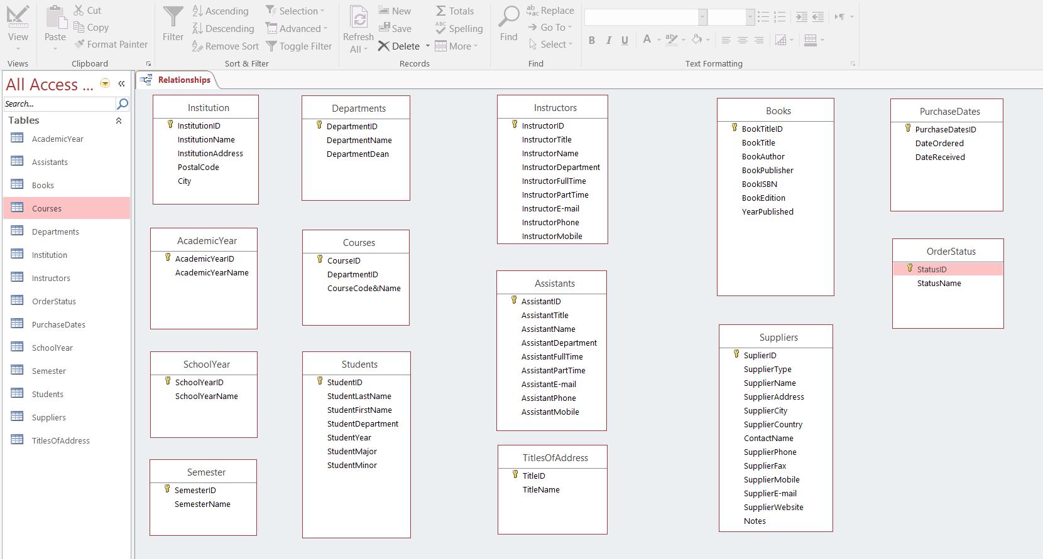The height and width of the screenshot is (559, 1043).
Task: Open the Delete dropdown arrow
Action: (x=428, y=46)
